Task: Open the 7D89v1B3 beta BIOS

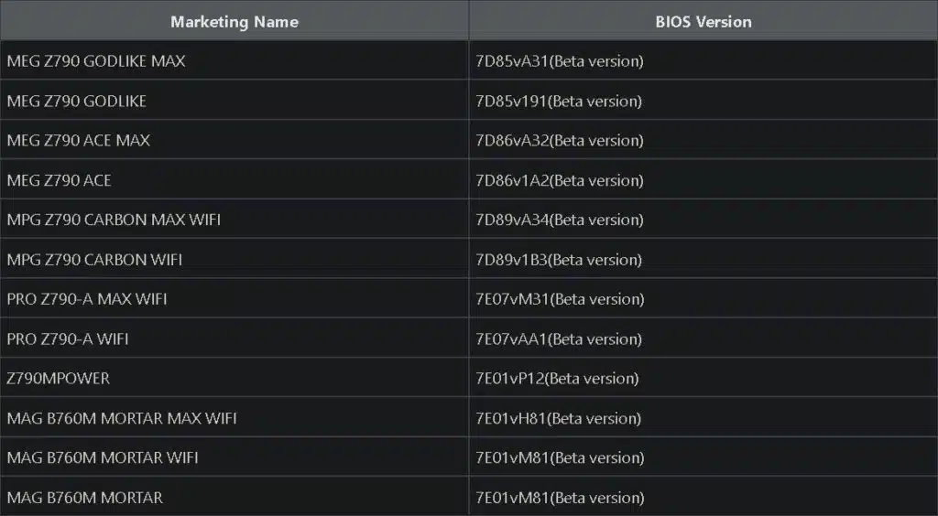Action: [559, 260]
